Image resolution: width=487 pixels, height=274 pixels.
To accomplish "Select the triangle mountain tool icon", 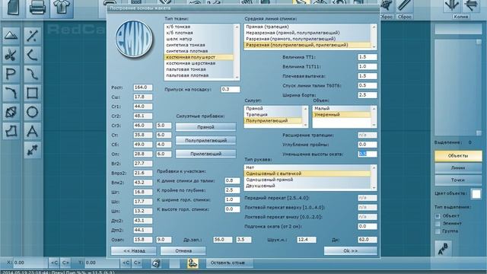I will (11, 36).
